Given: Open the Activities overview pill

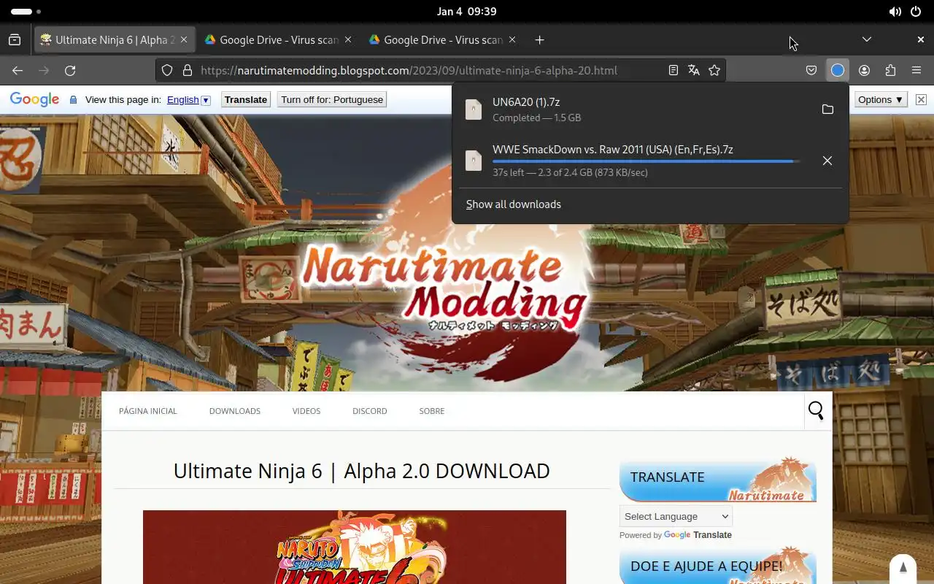Looking at the screenshot, I should tap(26, 12).
